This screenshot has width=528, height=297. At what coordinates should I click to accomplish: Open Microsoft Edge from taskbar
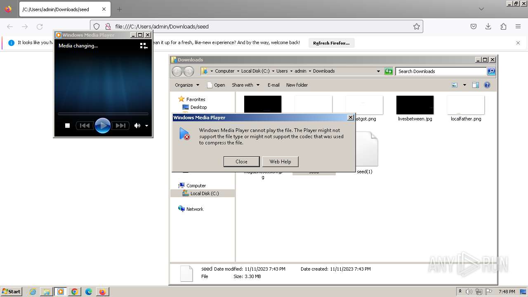tap(89, 292)
